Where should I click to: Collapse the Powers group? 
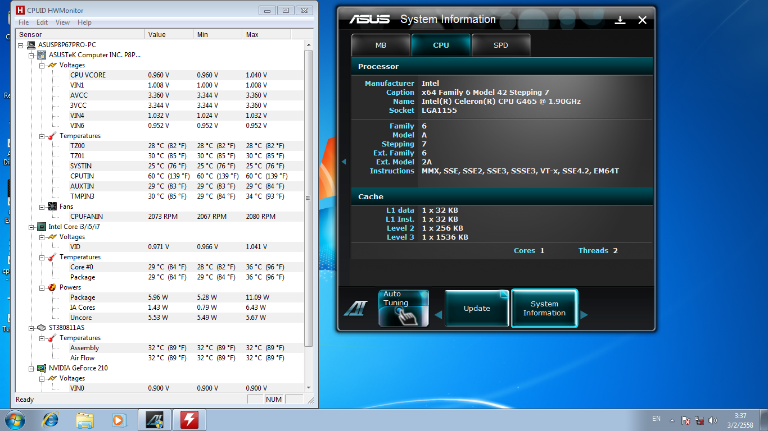[x=42, y=287]
